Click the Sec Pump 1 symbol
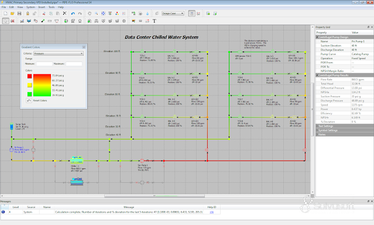The width and height of the screenshot is (374, 225). (142, 161)
